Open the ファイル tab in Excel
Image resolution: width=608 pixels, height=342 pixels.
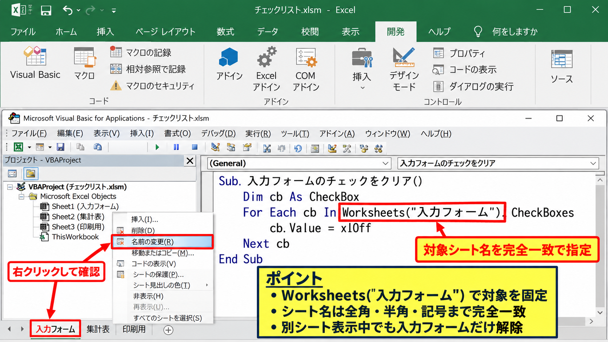[x=23, y=32]
